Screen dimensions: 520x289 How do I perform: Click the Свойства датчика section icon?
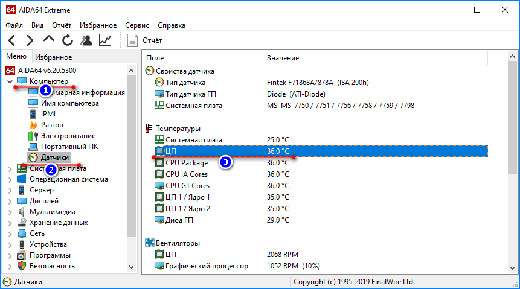(x=150, y=71)
